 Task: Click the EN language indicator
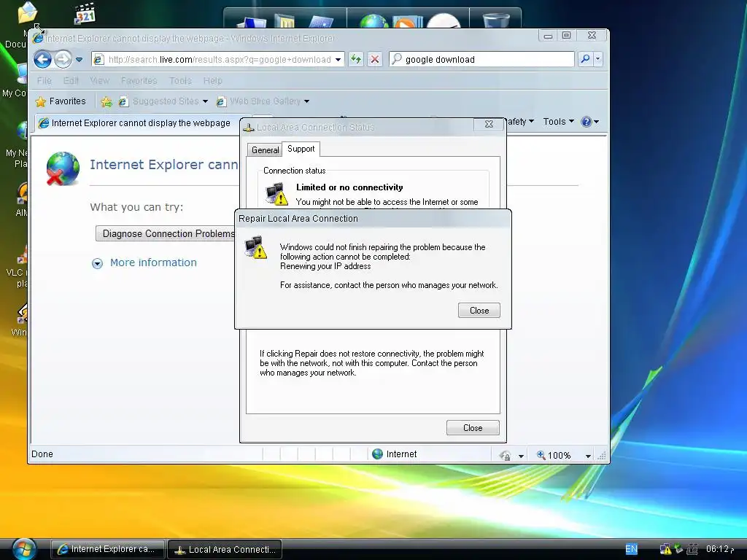pos(631,549)
